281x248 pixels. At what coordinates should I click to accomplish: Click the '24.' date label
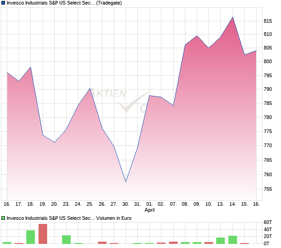(78, 204)
